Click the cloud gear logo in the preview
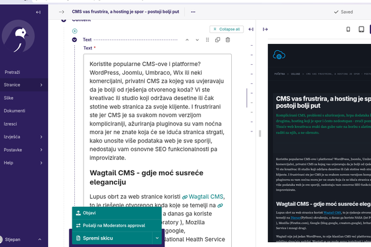 pos(279,55)
